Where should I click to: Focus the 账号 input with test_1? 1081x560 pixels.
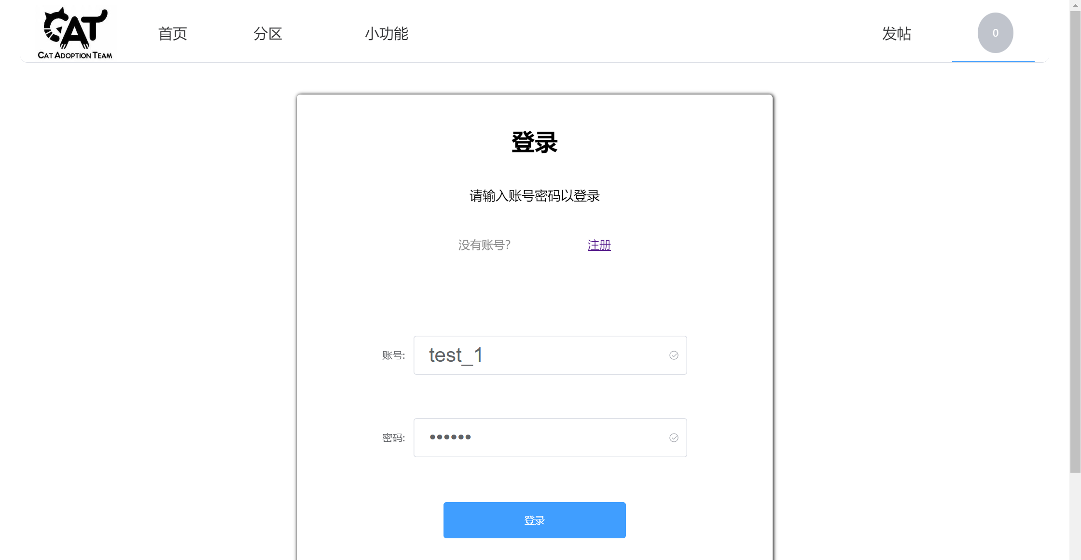click(x=540, y=355)
